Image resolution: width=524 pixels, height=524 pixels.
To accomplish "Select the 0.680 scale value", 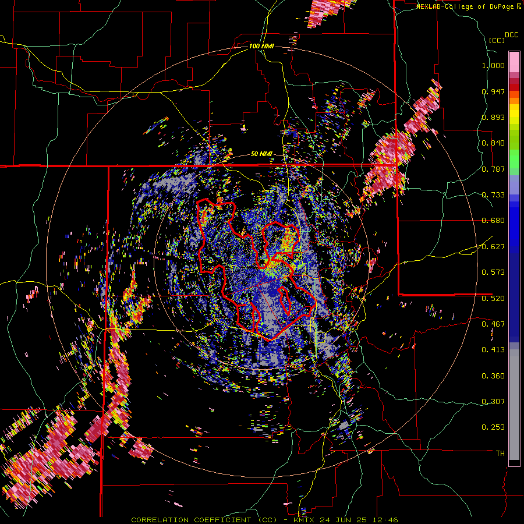I will pyautogui.click(x=493, y=221).
